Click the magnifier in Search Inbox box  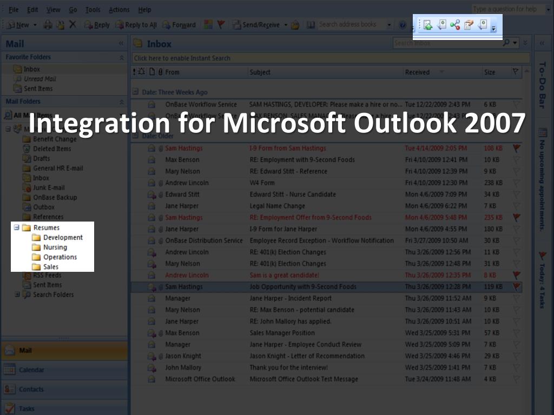pyautogui.click(x=506, y=43)
